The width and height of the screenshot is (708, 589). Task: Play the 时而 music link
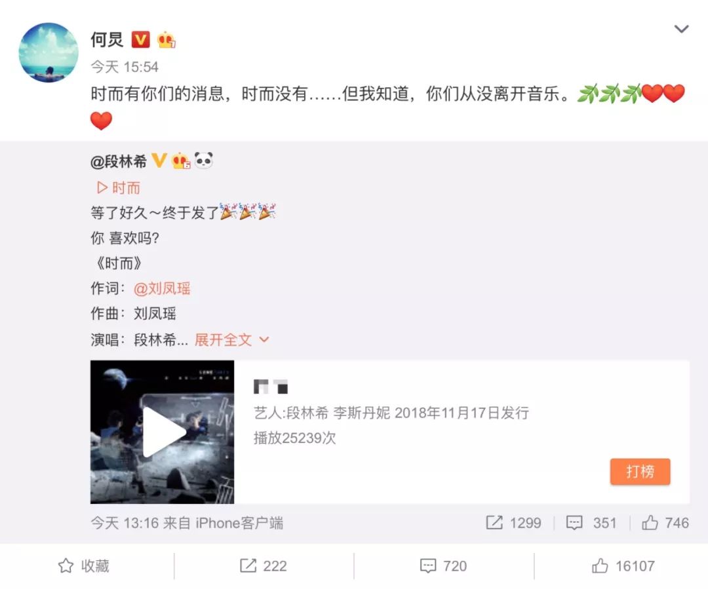pos(119,187)
